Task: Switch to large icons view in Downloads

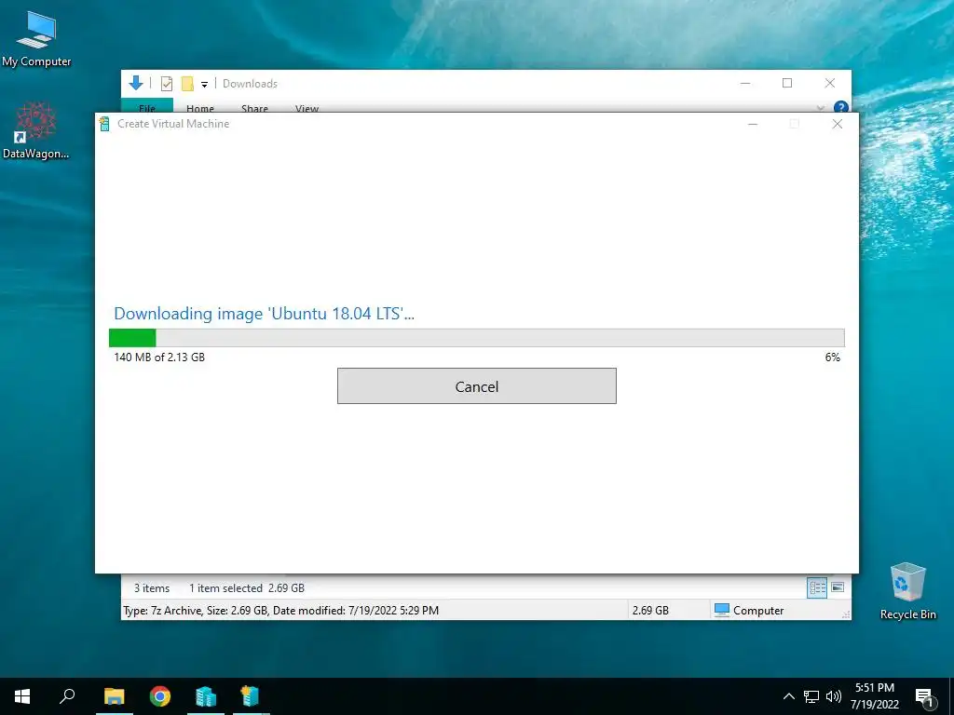Action: tap(838, 587)
